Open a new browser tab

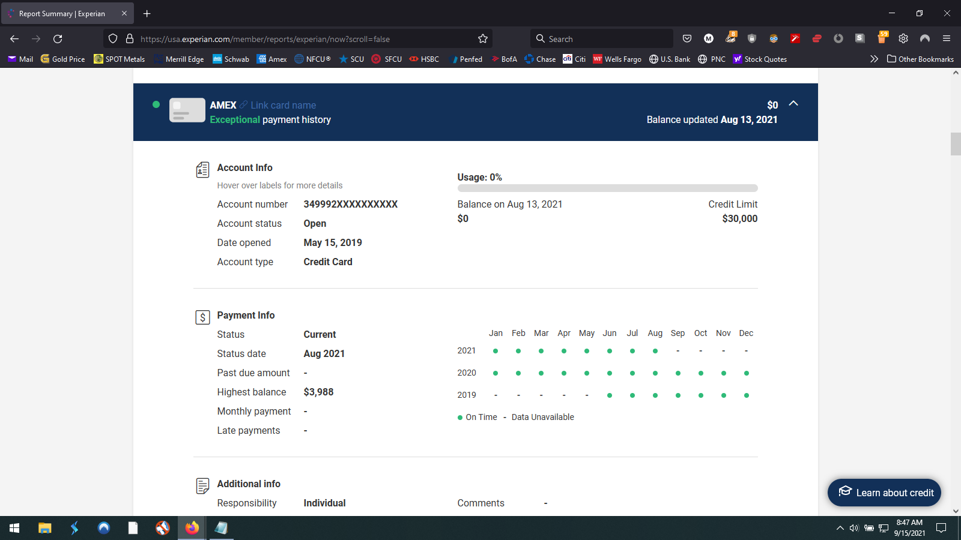[x=147, y=13]
